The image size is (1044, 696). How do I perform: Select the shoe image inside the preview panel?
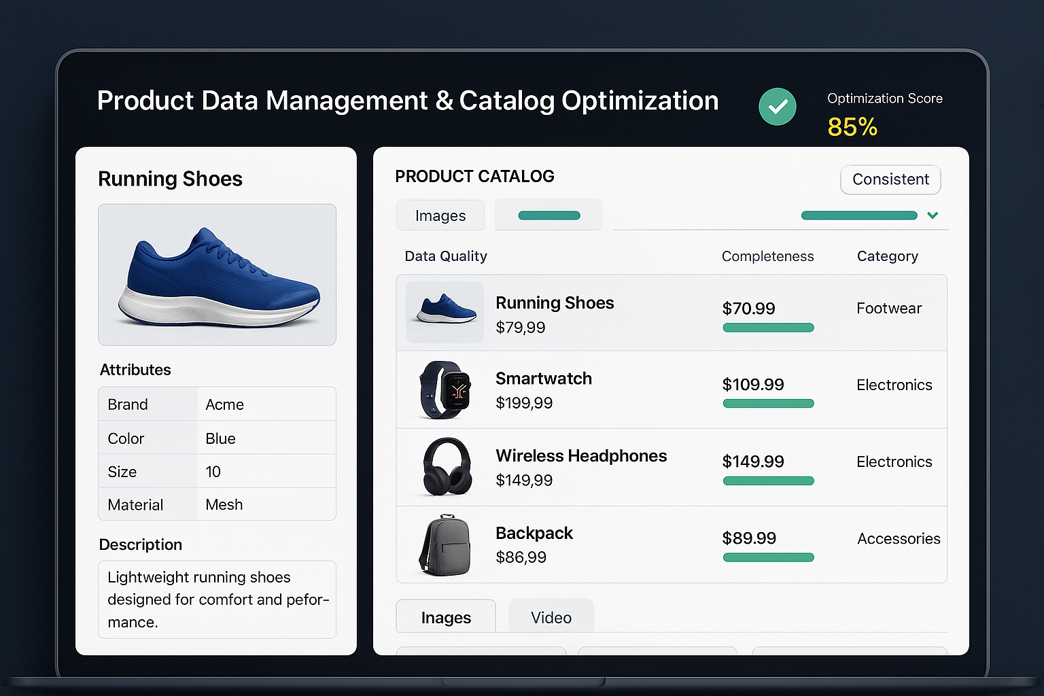point(217,274)
